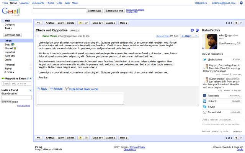
Task: Open bottom Move to dropdown
Action: point(98,138)
